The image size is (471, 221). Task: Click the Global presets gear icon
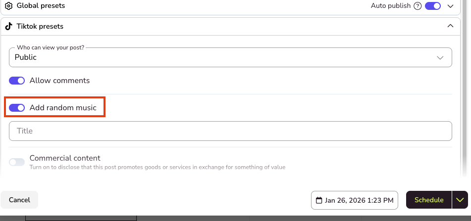[8, 6]
